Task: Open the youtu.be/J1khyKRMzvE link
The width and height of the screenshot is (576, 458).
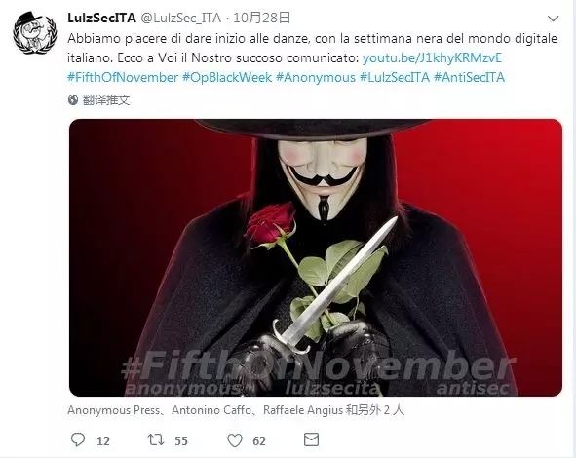Action: 432,58
